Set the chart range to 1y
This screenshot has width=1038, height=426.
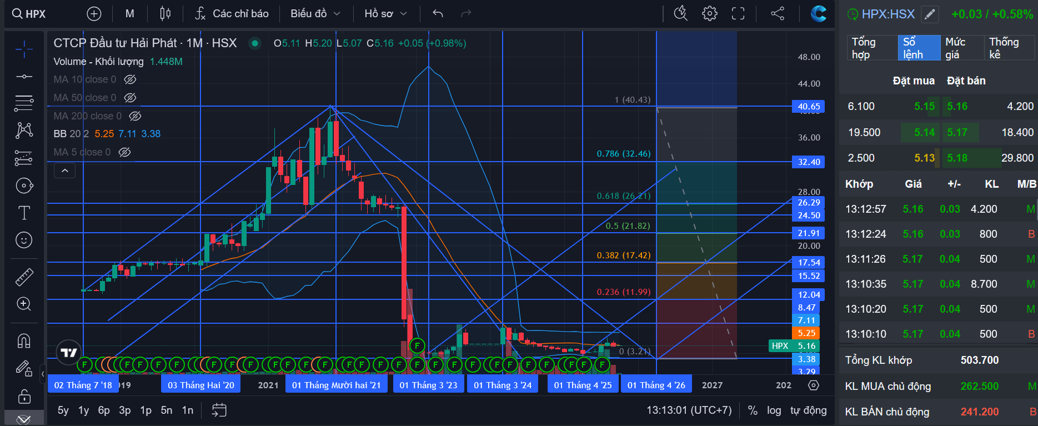[84, 410]
